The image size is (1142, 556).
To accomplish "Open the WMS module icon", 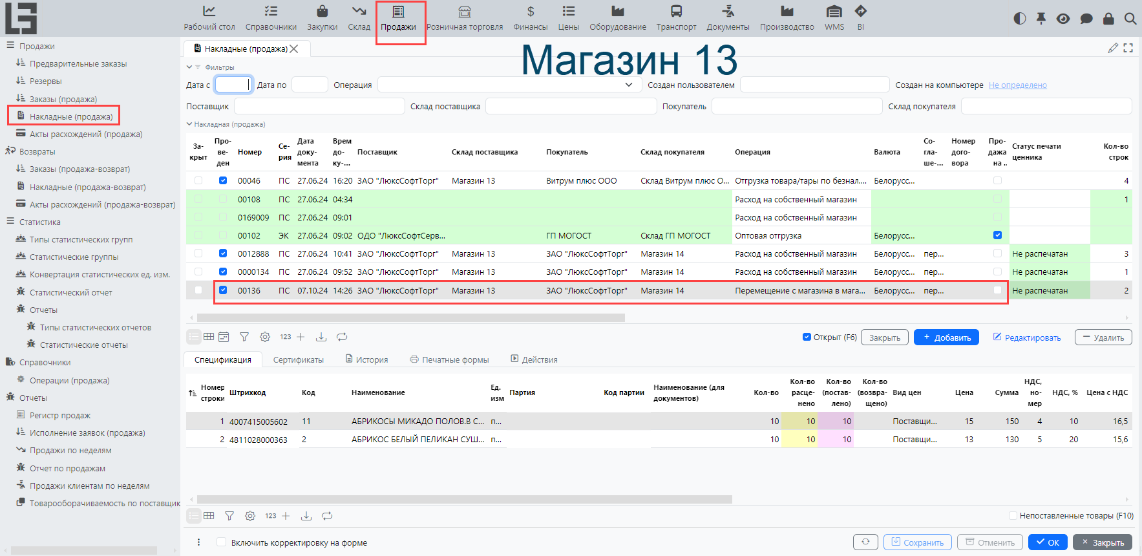I will pyautogui.click(x=834, y=12).
